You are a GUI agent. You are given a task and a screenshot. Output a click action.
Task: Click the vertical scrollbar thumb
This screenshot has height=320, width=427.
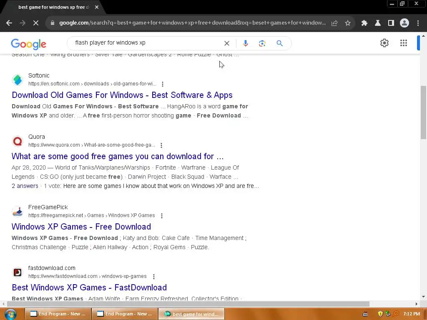click(423, 112)
